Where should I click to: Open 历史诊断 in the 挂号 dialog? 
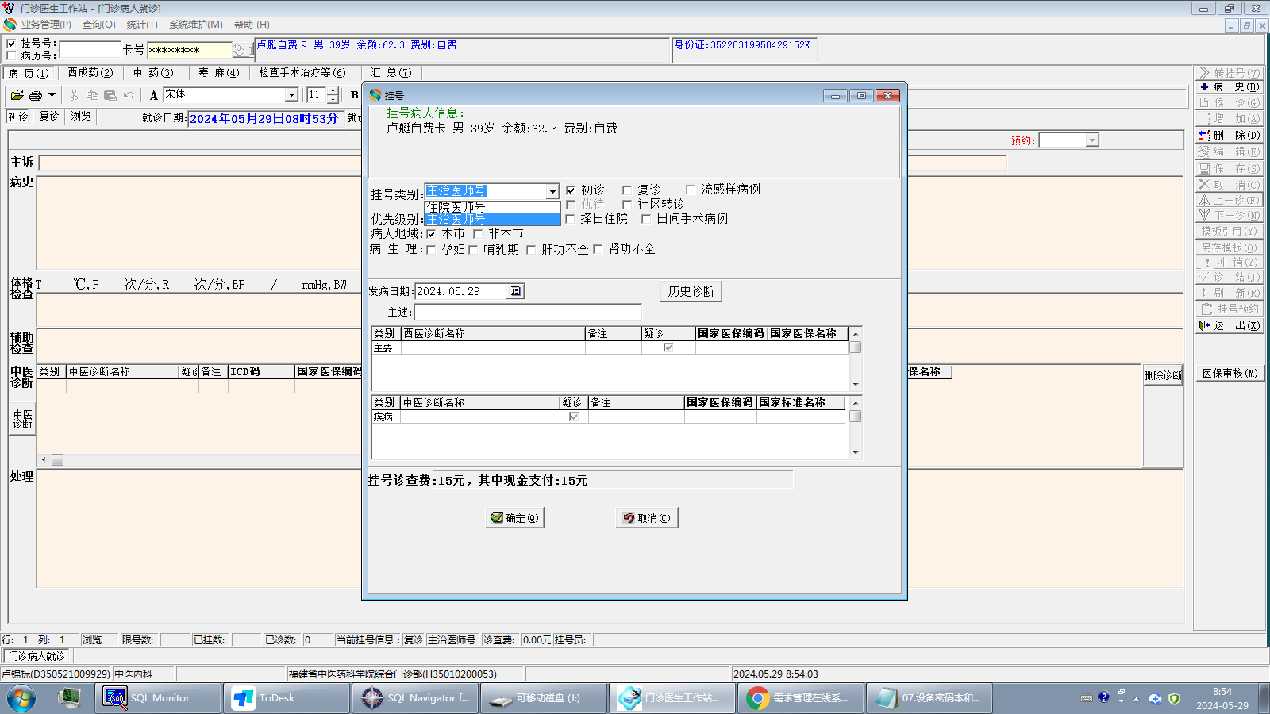[x=691, y=291]
